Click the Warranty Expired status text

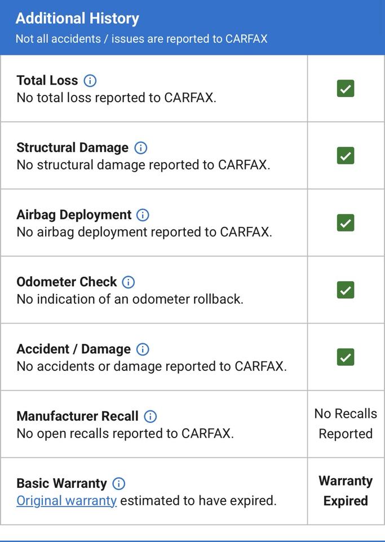coord(346,491)
